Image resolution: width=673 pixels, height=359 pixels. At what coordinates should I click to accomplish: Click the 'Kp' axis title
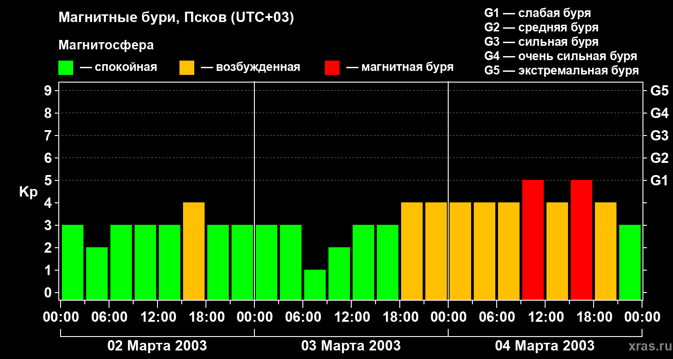click(28, 192)
